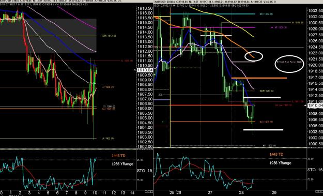Screen dimensions: 323x196
Task: Click the ROM 1913.61 label on right chart
Action: pyautogui.click(x=267, y=91)
